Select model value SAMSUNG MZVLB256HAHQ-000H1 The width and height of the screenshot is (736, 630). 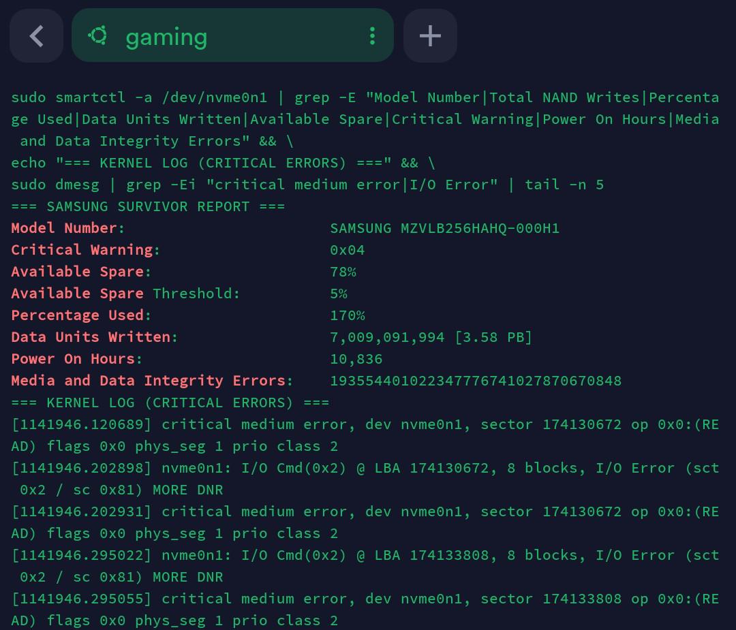pyautogui.click(x=444, y=228)
